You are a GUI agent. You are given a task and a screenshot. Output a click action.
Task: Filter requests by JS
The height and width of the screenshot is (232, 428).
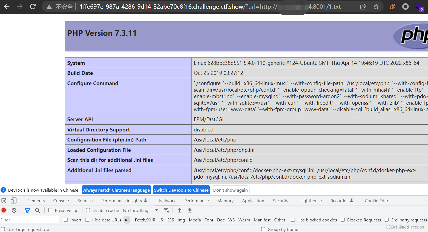161,220
